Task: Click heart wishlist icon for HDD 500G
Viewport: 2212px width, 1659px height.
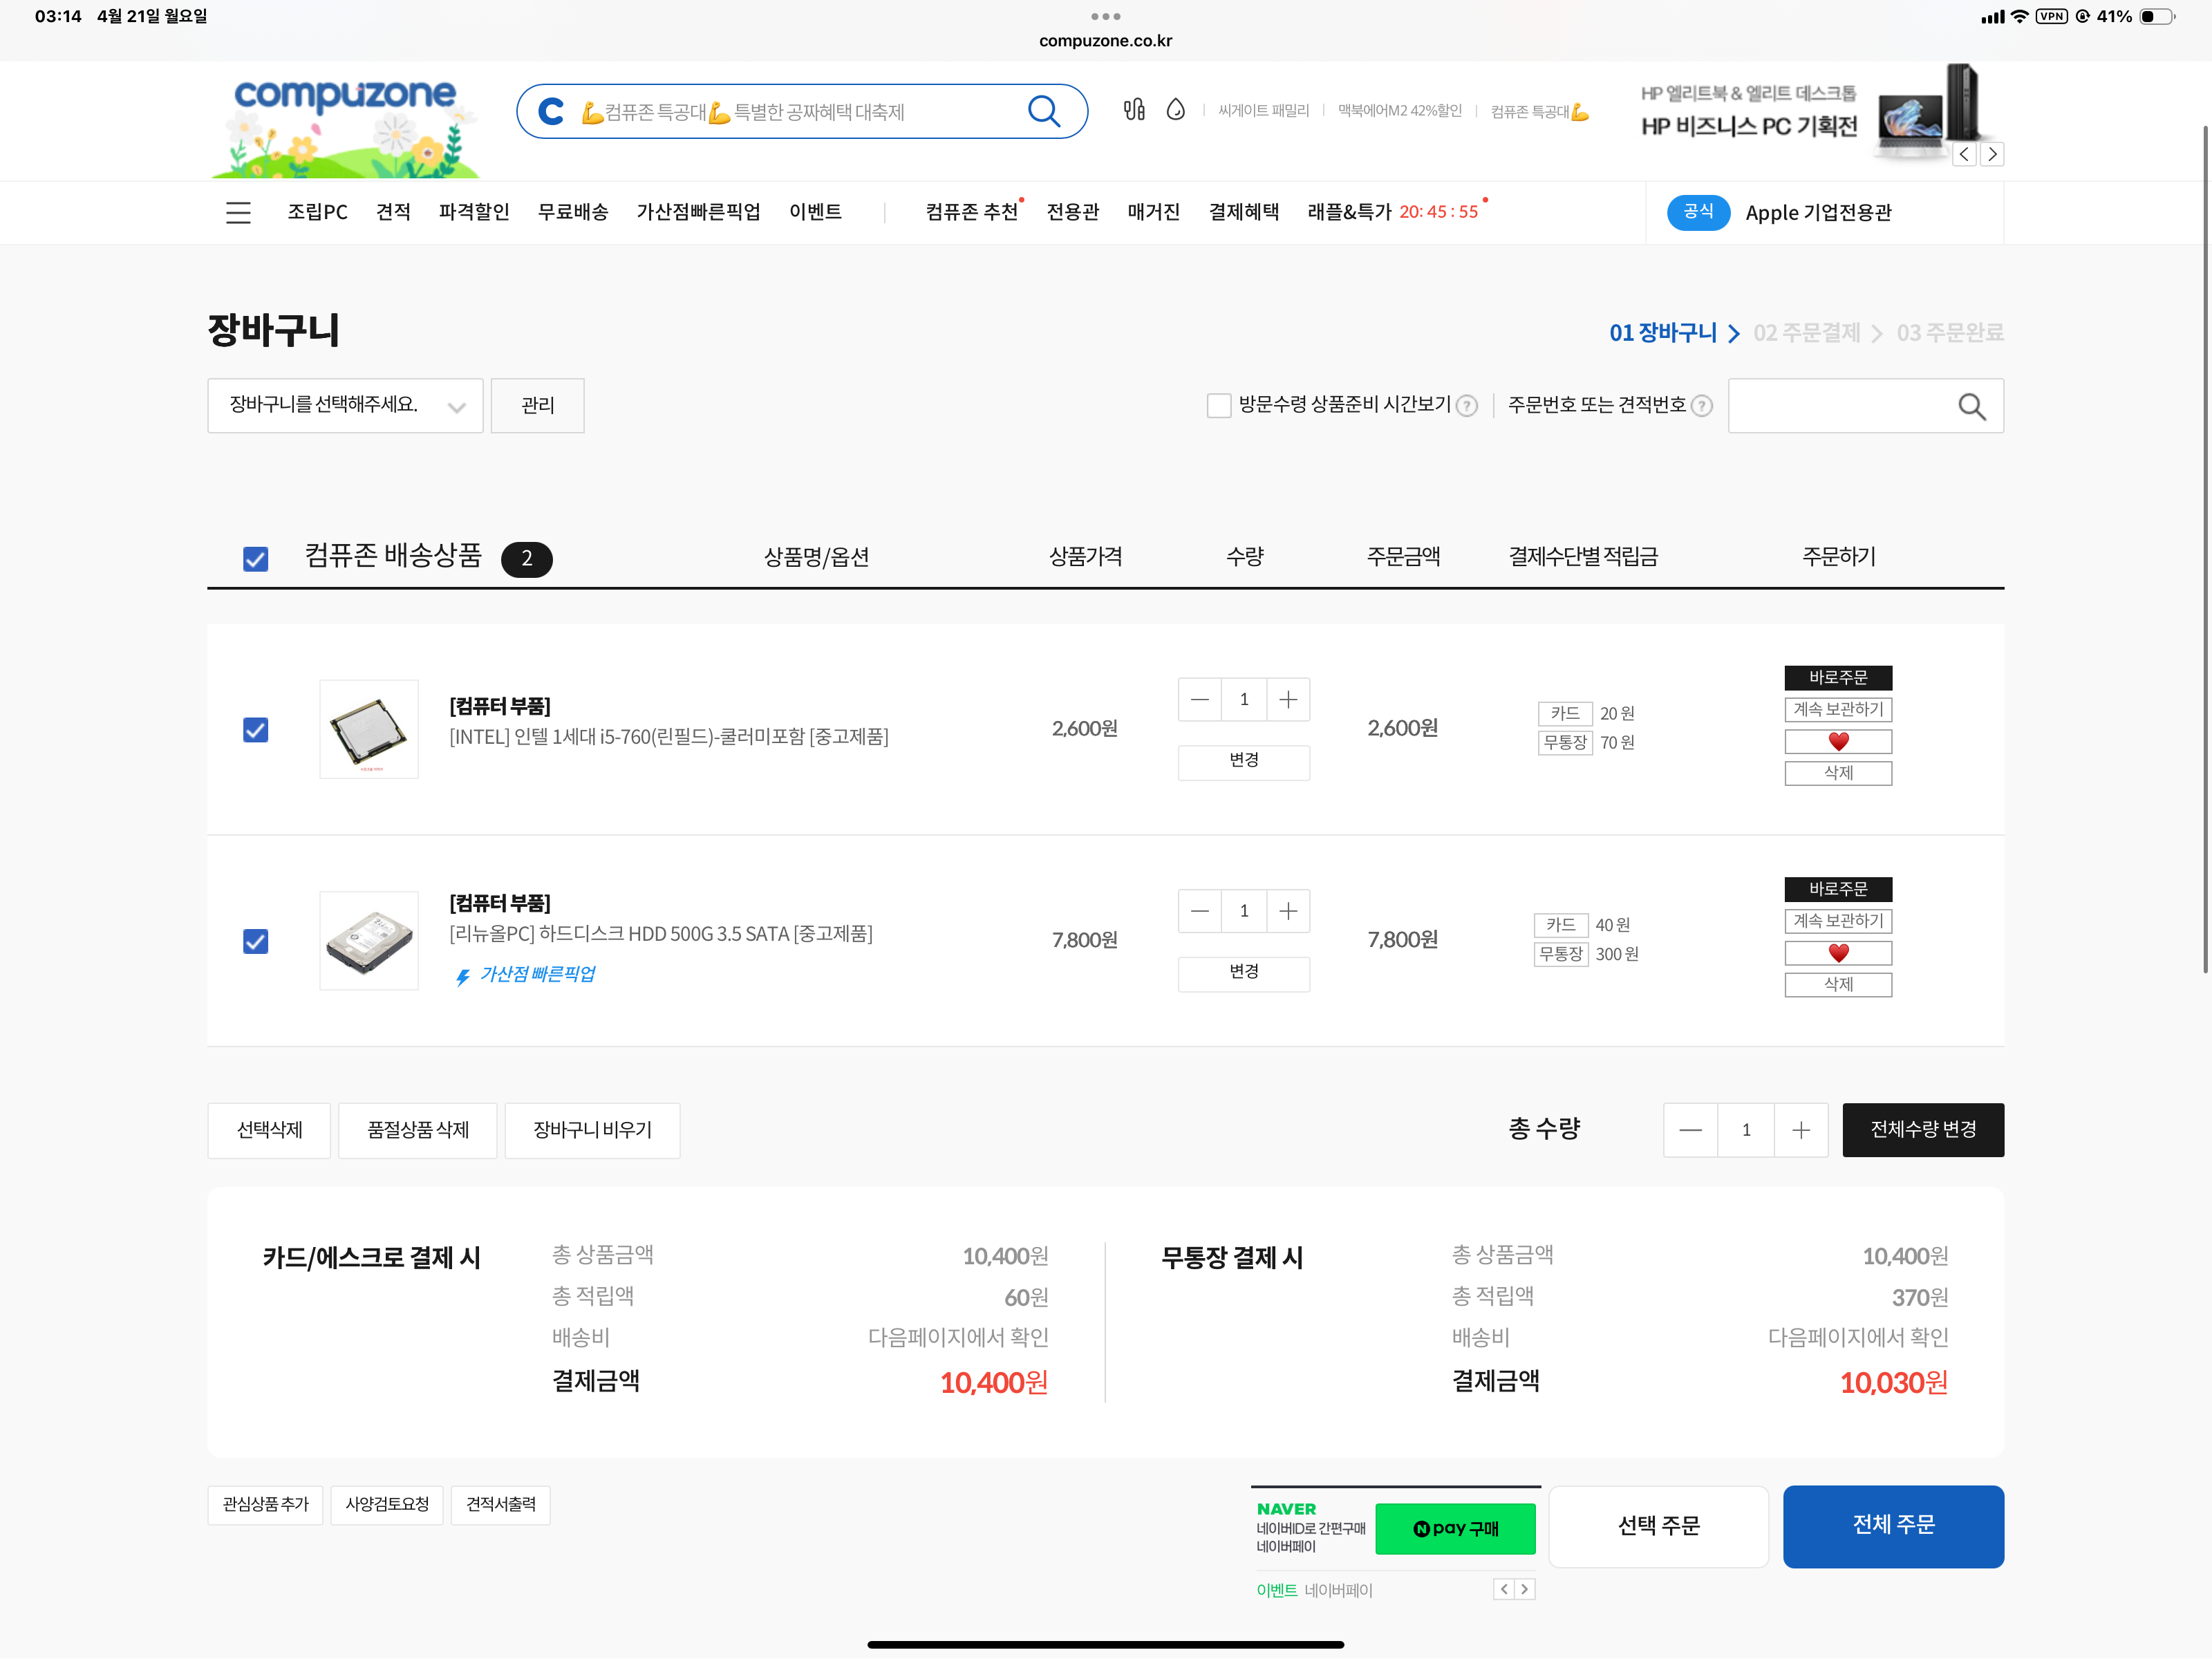Action: 1837,952
